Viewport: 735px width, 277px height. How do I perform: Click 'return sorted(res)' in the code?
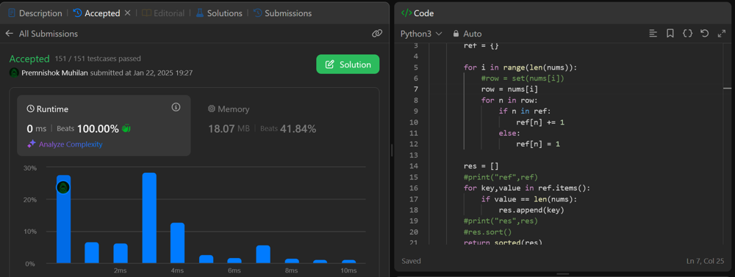tap(503, 242)
